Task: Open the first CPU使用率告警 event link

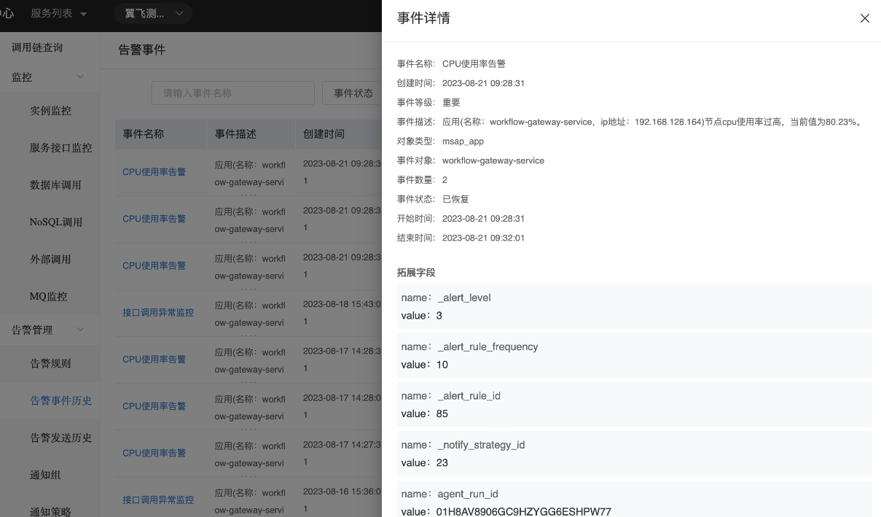Action: (154, 172)
